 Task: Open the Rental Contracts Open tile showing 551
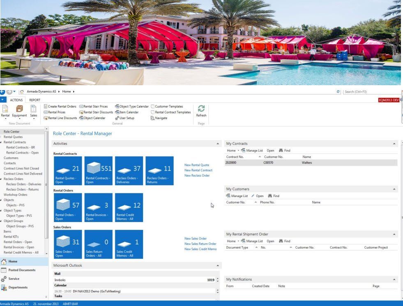99,171
